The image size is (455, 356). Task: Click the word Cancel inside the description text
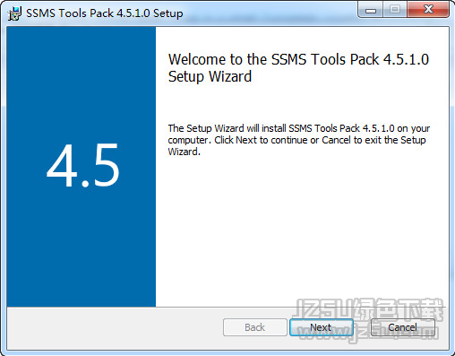coord(336,140)
